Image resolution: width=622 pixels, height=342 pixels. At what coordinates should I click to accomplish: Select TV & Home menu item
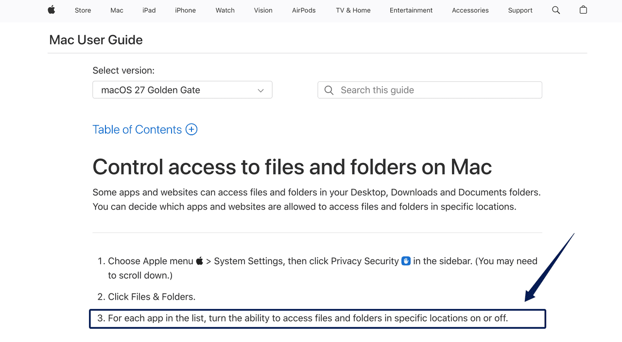point(353,10)
